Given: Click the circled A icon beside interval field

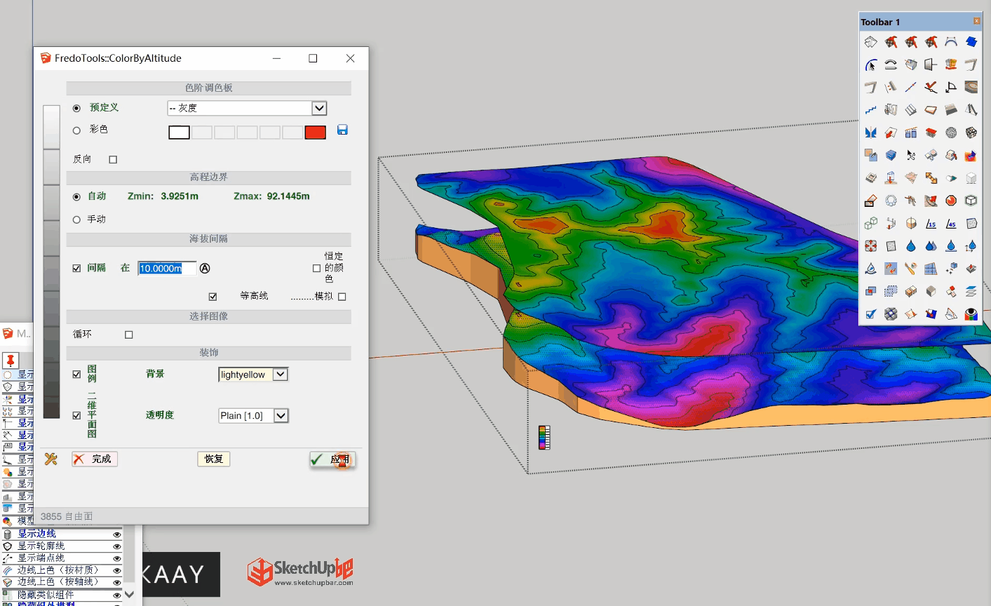Looking at the screenshot, I should click(x=205, y=269).
